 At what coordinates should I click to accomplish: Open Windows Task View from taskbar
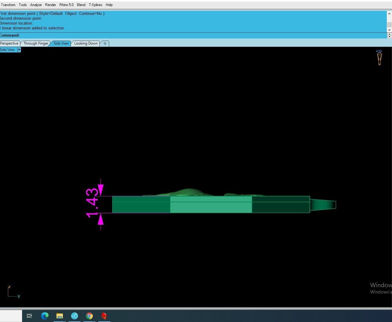[x=29, y=316]
